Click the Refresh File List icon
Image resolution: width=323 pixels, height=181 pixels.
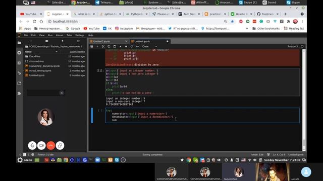tap(78, 41)
